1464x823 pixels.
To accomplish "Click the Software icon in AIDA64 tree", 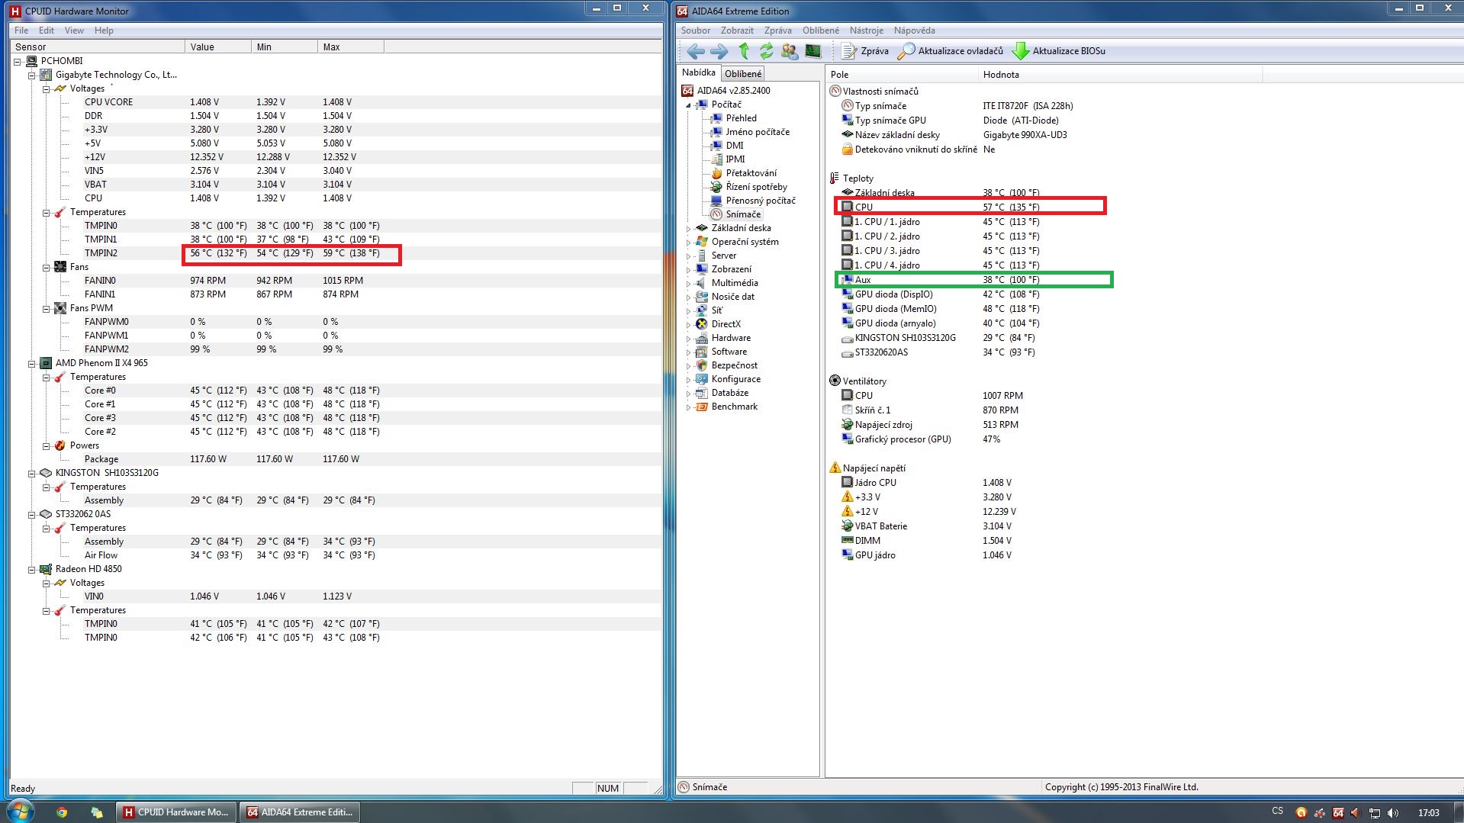I will click(702, 352).
